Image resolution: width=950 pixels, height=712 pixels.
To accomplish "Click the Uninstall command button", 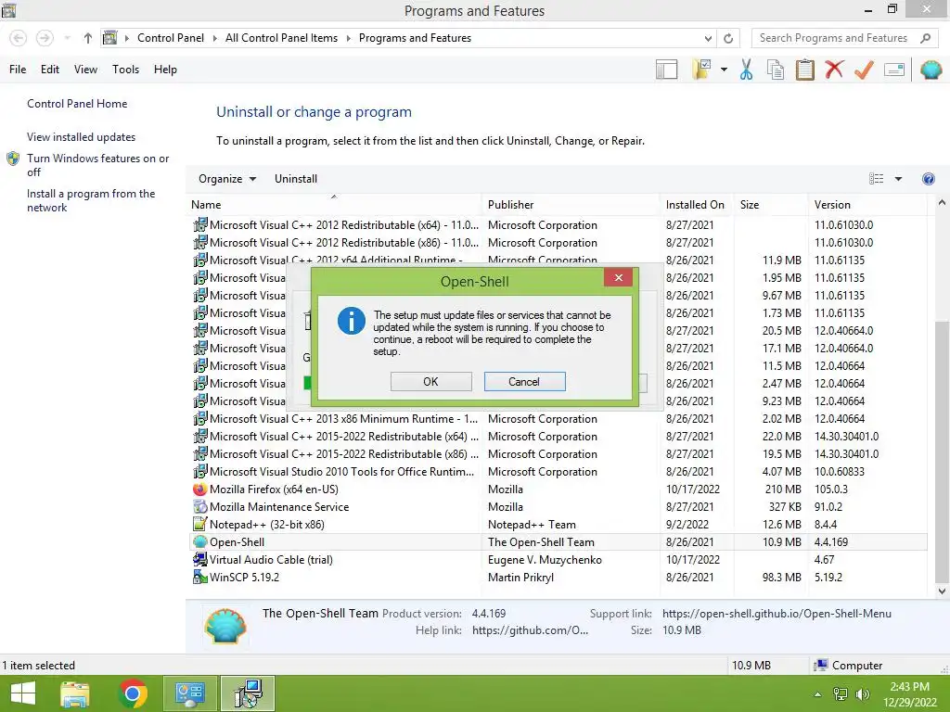I will [296, 179].
